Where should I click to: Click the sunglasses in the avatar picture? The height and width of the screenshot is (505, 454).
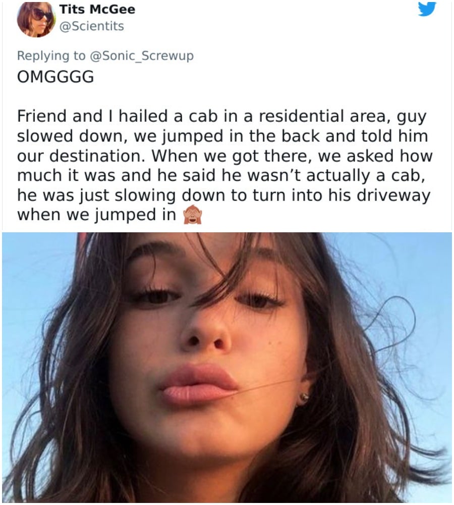[x=42, y=14]
